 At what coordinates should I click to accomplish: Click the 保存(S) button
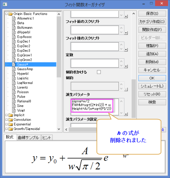coord(152,13)
